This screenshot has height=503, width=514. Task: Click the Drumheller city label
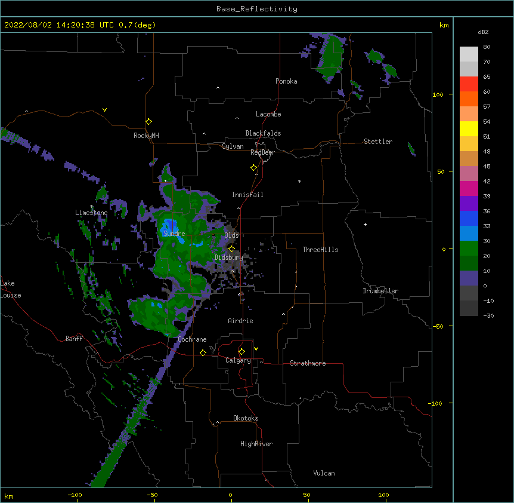point(380,291)
